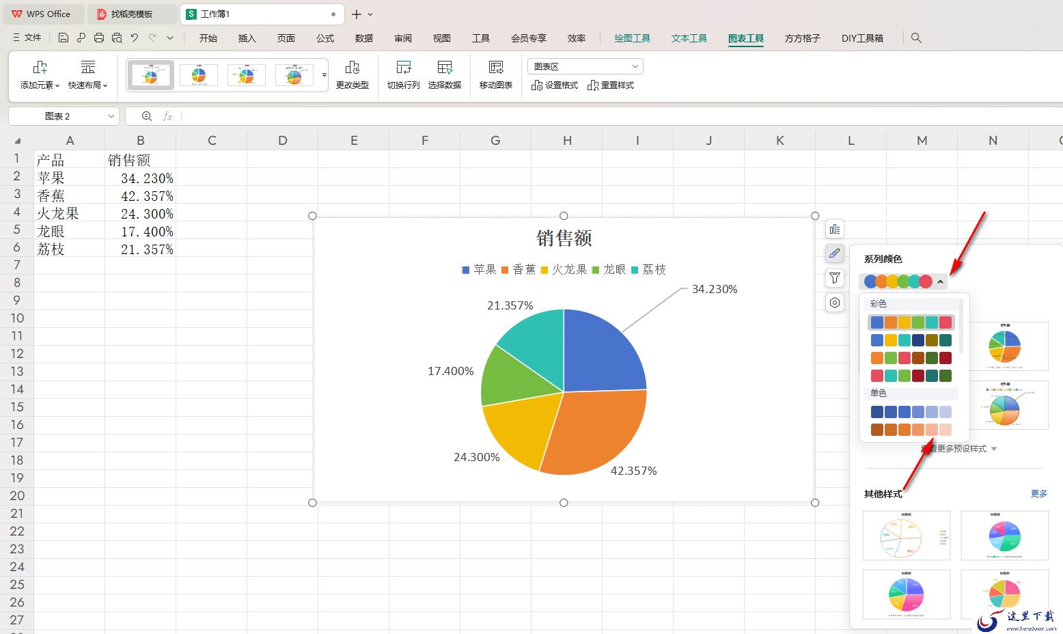1063x634 pixels.
Task: Click the Print icon in quick access
Action: click(x=99, y=38)
